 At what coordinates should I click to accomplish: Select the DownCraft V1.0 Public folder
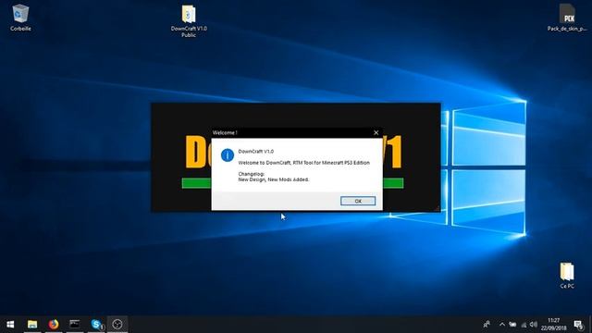tap(189, 21)
